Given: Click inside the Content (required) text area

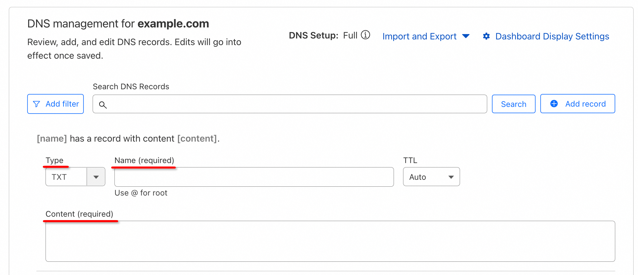Looking at the screenshot, I should point(330,241).
